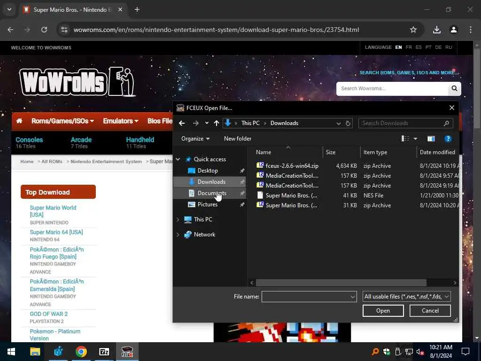The image size is (481, 361).
Task: Click the WoWroms search magnifier button
Action: pyautogui.click(x=454, y=89)
